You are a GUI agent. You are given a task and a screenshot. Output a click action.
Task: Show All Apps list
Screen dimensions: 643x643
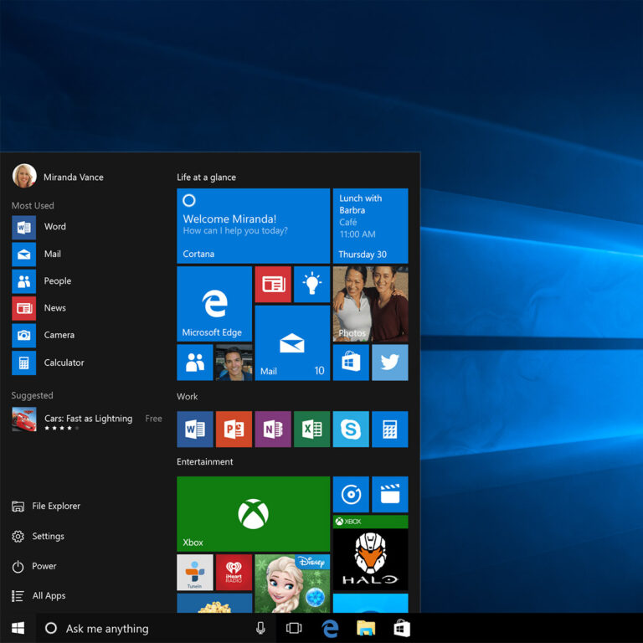[x=39, y=596]
